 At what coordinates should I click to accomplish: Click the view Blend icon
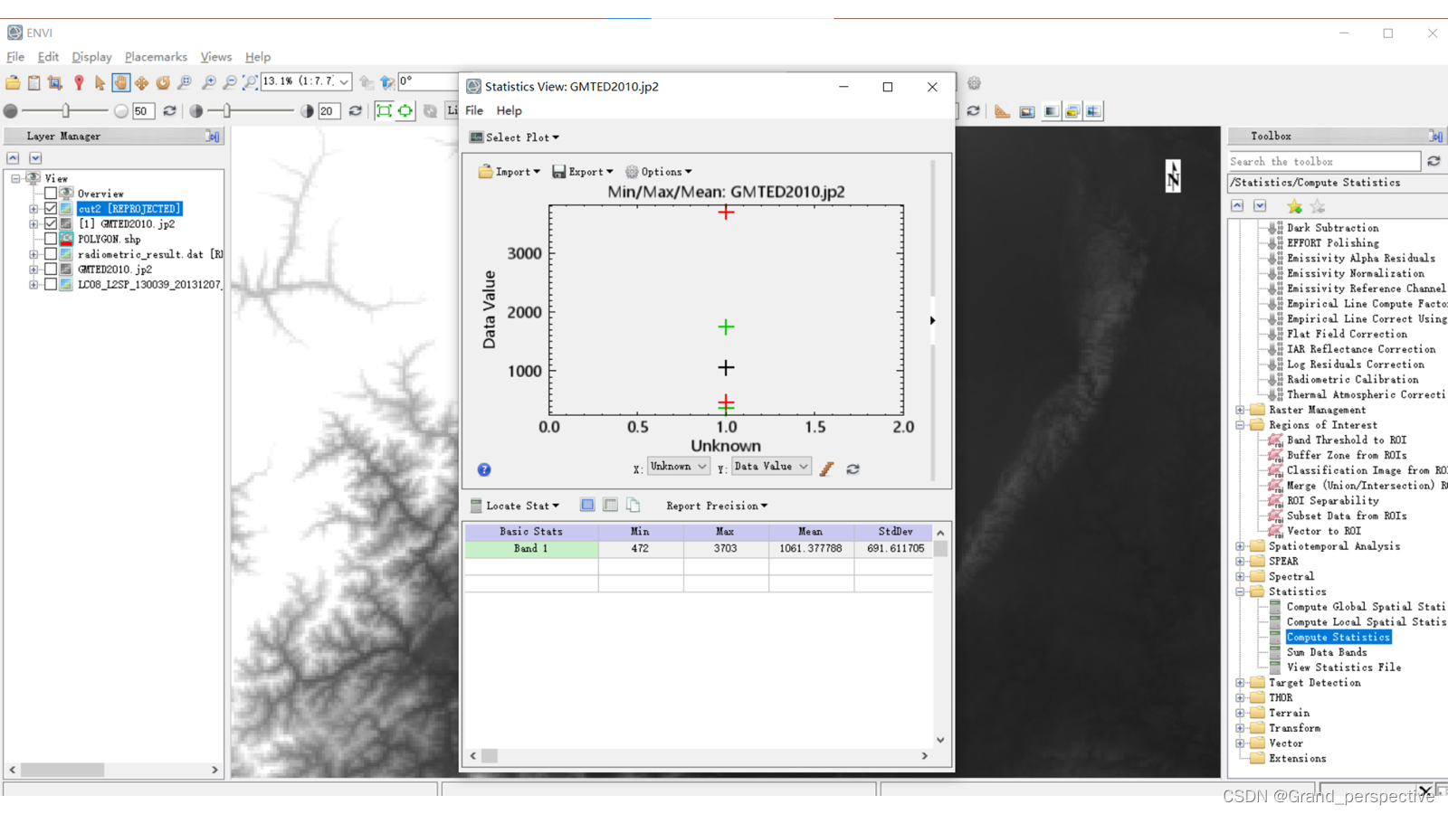tap(1050, 111)
